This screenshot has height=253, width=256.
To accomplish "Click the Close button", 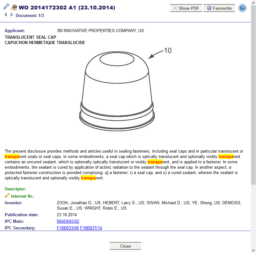I will (125, 246).
